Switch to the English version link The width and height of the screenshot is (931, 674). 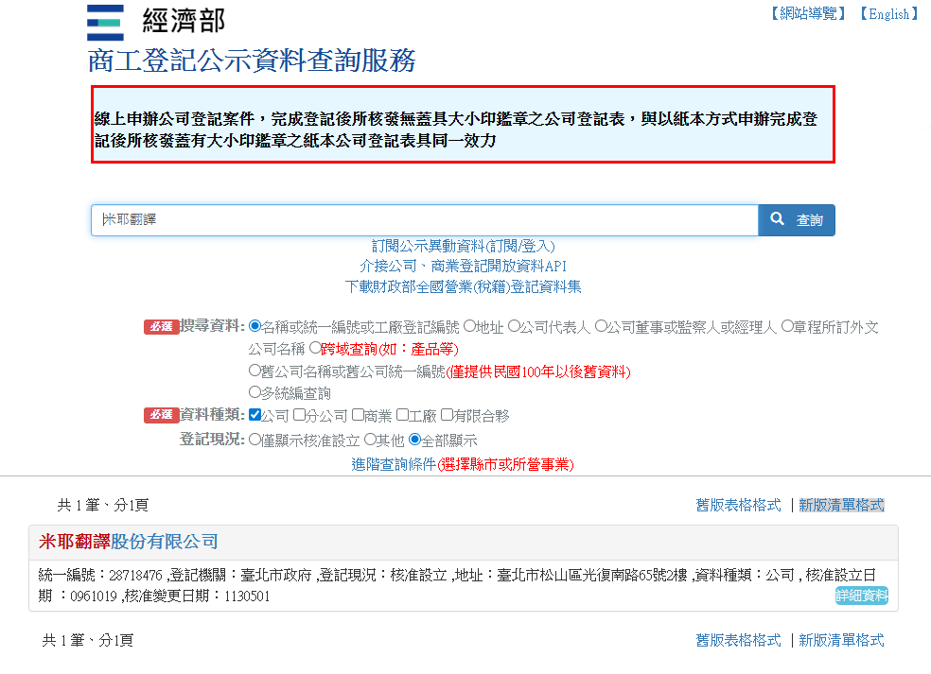click(887, 13)
